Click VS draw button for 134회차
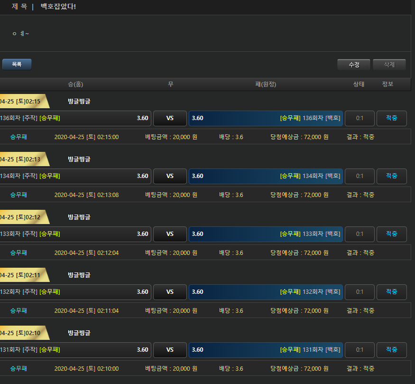This screenshot has height=384, width=415. [x=170, y=176]
